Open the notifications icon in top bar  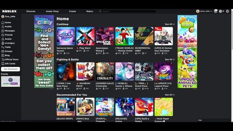[216, 11]
